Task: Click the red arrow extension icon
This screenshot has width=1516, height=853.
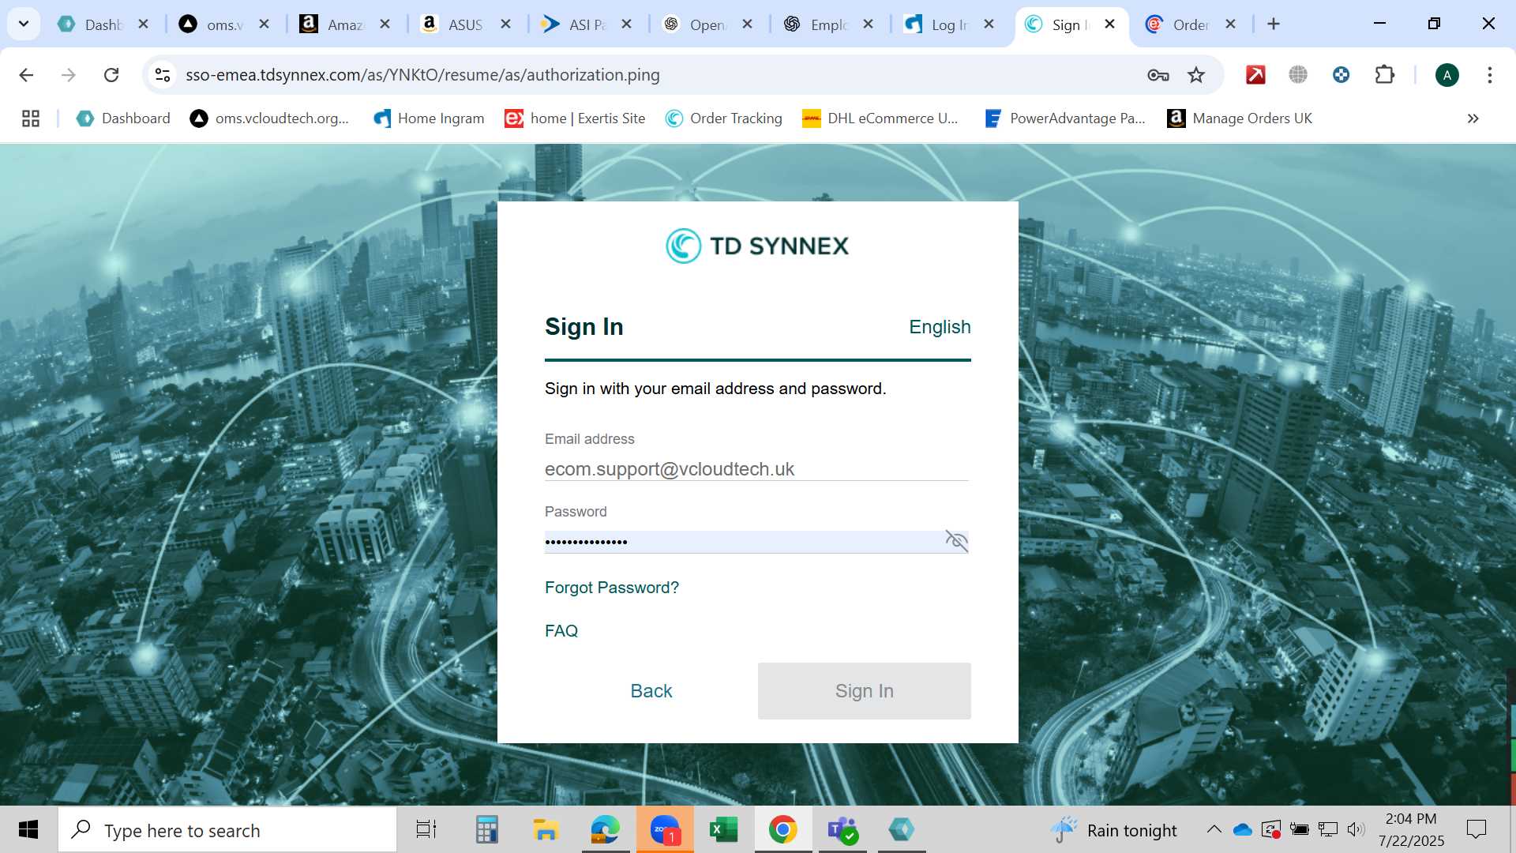Action: (x=1255, y=75)
